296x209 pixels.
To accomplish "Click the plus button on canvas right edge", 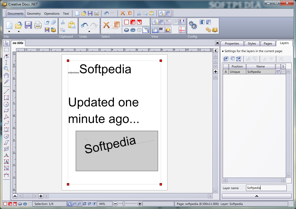I will coord(215,72).
